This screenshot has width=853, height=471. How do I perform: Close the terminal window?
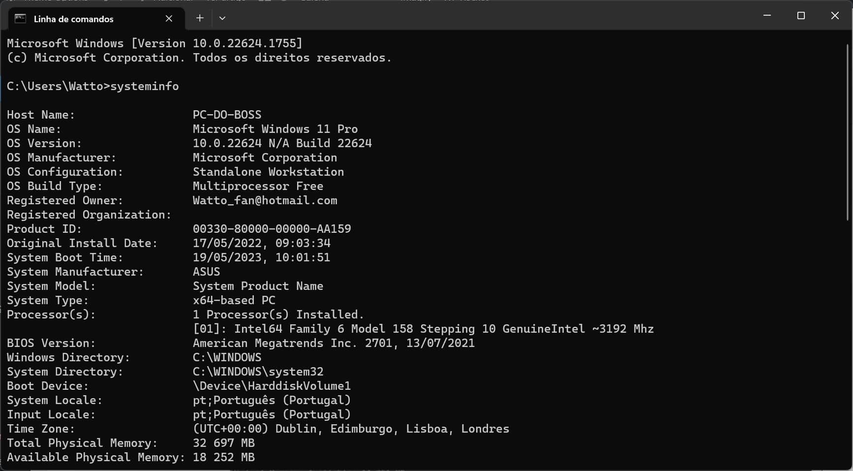tap(835, 16)
